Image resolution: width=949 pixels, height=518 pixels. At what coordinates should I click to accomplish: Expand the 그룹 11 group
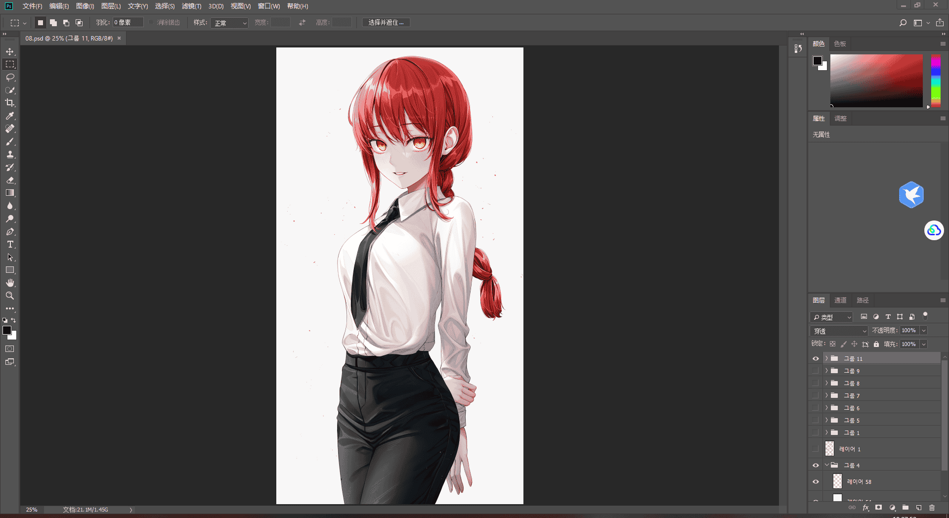(826, 358)
